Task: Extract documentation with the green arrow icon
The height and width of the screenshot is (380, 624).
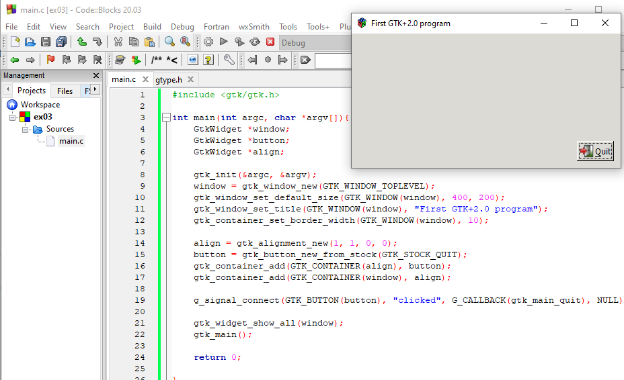Action: [136, 60]
